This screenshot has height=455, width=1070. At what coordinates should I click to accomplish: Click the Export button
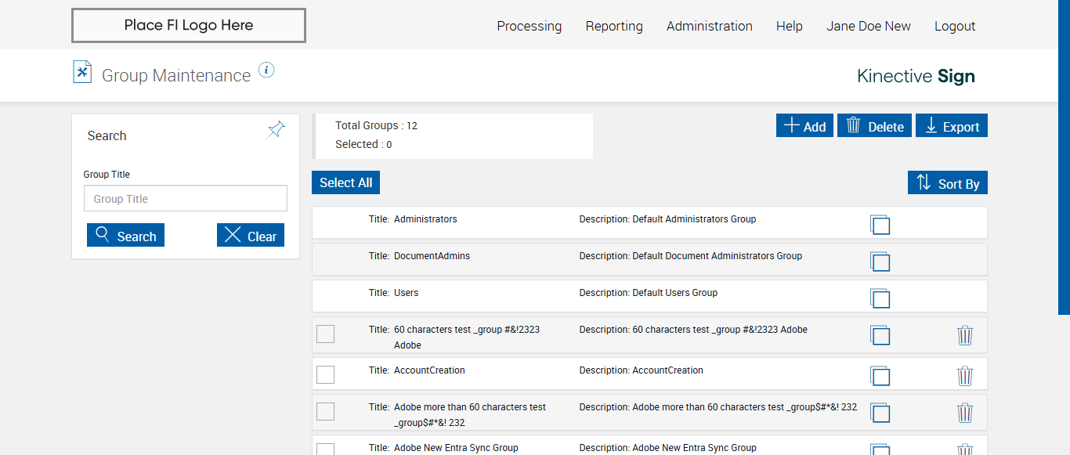coord(952,126)
